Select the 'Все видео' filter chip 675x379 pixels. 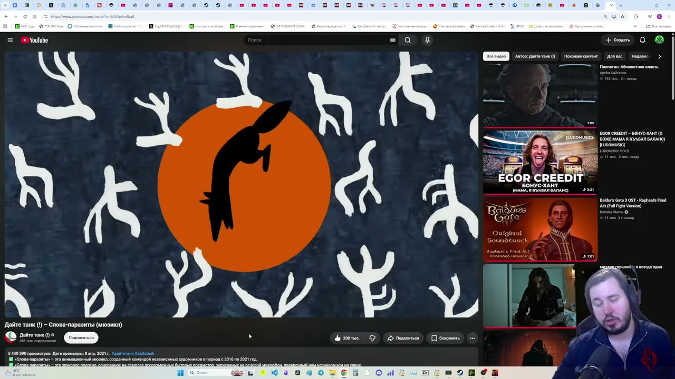click(496, 56)
